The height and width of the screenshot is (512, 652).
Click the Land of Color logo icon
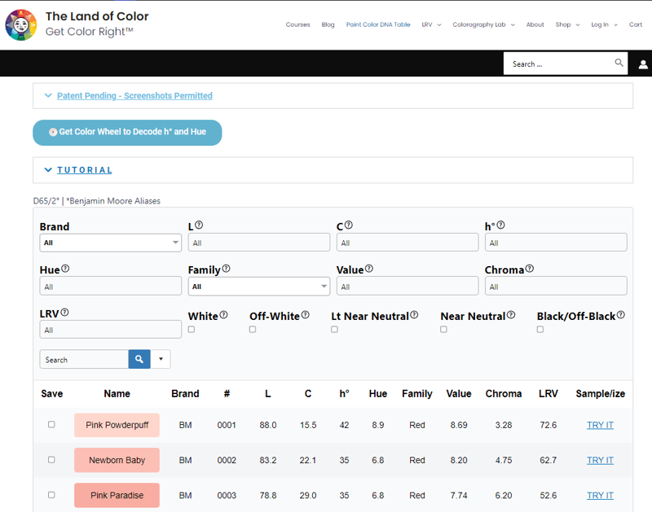pyautogui.click(x=21, y=25)
